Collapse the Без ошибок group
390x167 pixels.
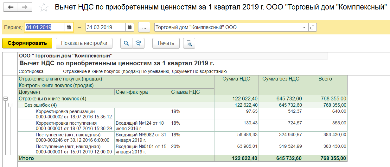(x=10, y=105)
